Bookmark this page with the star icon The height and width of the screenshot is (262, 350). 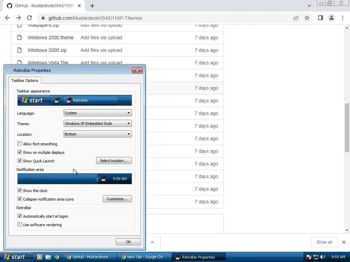pos(307,18)
